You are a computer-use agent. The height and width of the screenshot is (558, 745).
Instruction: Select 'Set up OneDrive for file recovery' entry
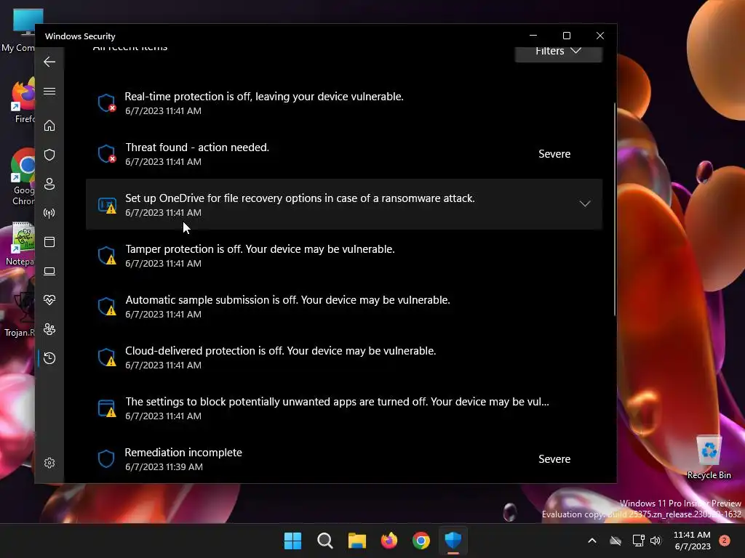(344, 204)
